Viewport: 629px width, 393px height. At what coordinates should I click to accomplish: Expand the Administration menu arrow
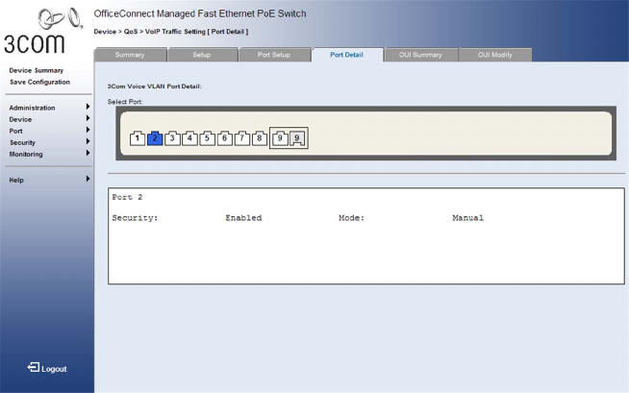tap(88, 107)
